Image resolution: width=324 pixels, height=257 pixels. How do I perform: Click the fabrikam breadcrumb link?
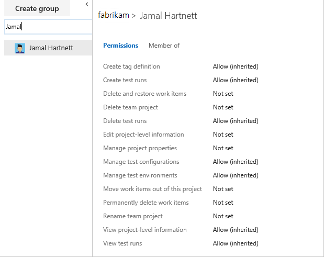[113, 15]
